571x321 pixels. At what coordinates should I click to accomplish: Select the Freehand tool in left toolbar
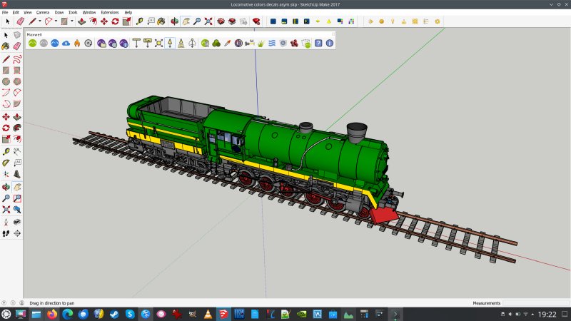pyautogui.click(x=17, y=58)
